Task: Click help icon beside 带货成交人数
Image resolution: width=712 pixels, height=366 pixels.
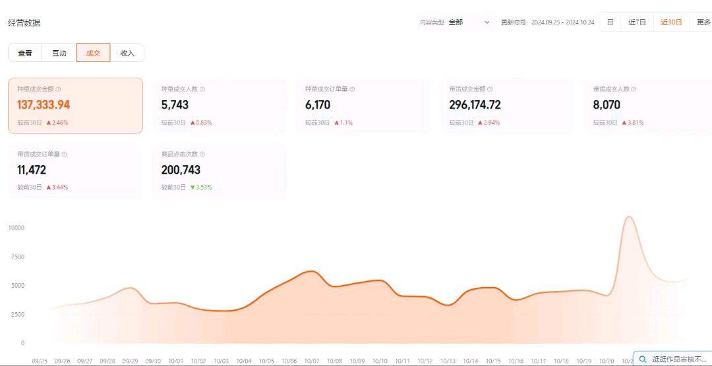Action: coord(634,89)
